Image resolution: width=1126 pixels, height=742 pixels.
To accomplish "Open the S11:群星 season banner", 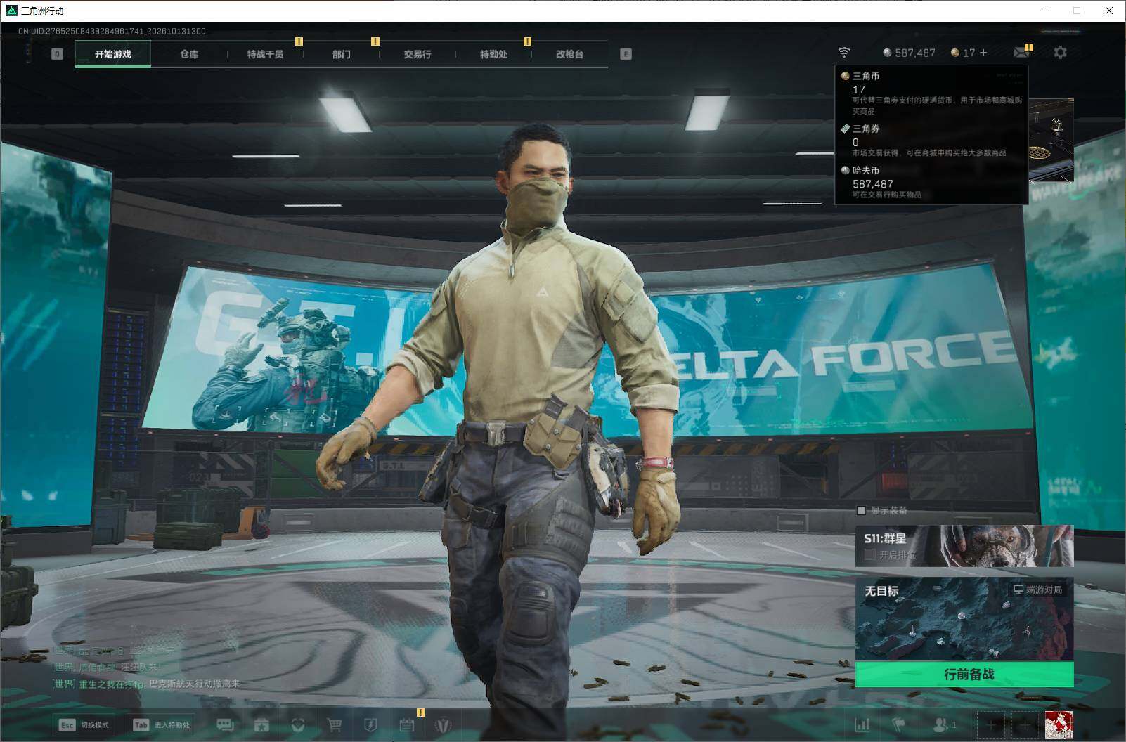I will point(964,545).
